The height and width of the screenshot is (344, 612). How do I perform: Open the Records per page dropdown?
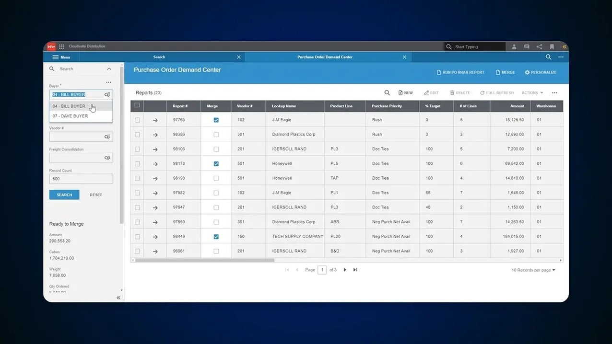533,270
